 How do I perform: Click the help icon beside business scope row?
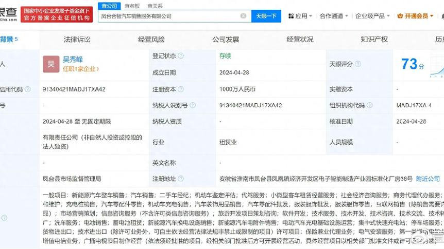(x=4, y=218)
